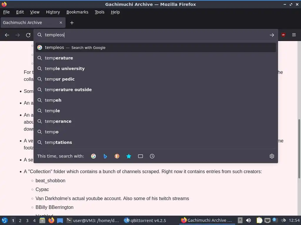Screen dimensions: 301x225
Task: Click the 'BBilly BBerrington' list entry
Action: [x=54, y=207]
